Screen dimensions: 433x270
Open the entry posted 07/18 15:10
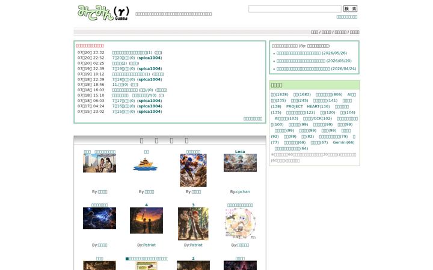(134, 95)
